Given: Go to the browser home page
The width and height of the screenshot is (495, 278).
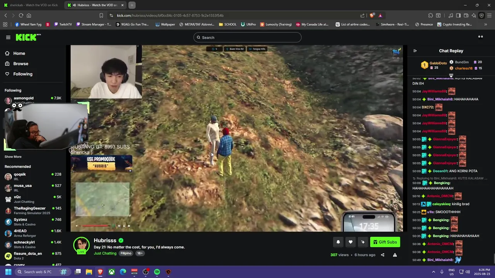Looking at the screenshot, I should pos(29,15).
